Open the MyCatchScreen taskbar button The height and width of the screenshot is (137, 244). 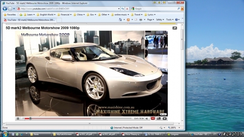coord(63,134)
